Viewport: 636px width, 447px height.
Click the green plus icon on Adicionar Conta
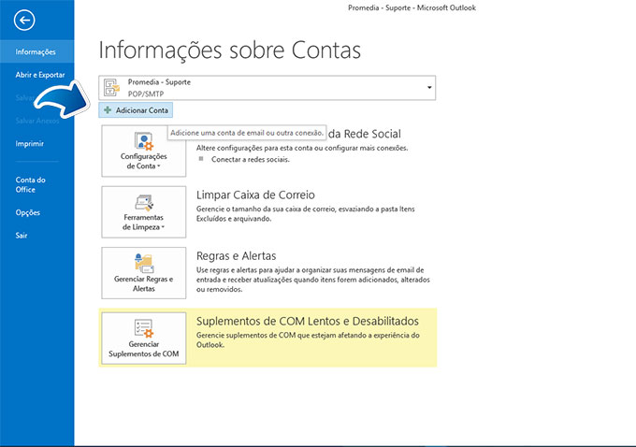tap(108, 110)
